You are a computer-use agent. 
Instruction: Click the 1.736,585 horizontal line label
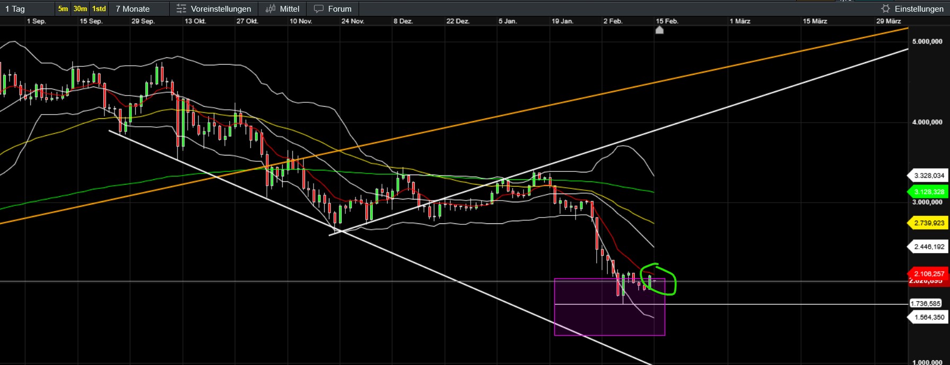click(926, 303)
